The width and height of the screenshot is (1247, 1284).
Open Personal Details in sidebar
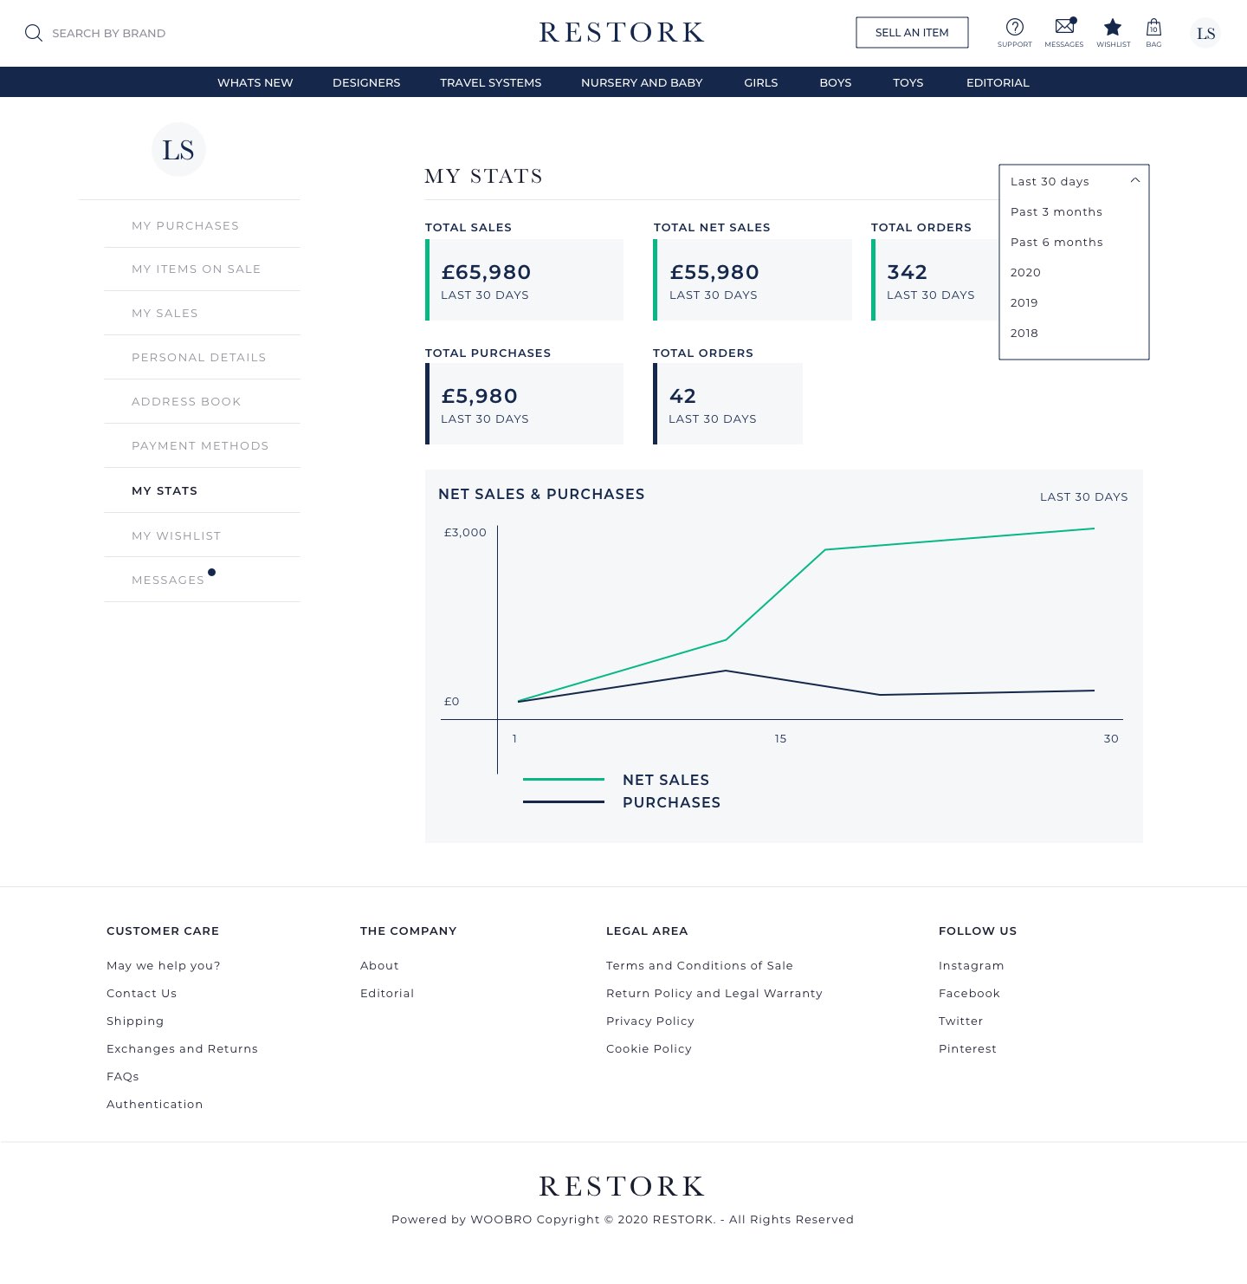pos(199,357)
